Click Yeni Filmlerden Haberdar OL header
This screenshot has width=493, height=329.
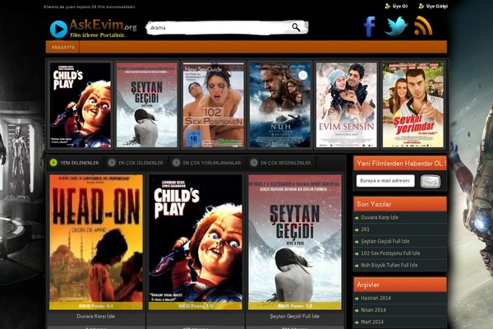click(402, 164)
